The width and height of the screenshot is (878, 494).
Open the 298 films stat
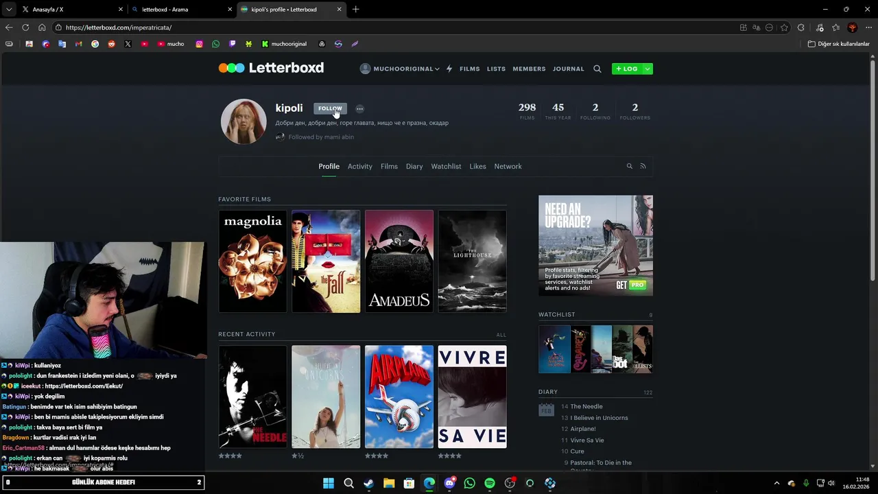point(527,110)
